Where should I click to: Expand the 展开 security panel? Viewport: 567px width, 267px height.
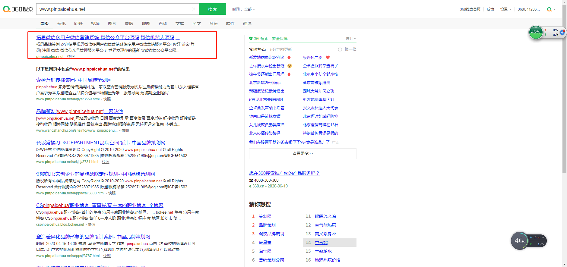pyautogui.click(x=351, y=38)
